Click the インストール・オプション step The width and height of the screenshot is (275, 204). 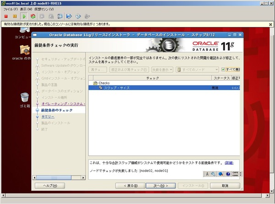click(60, 72)
